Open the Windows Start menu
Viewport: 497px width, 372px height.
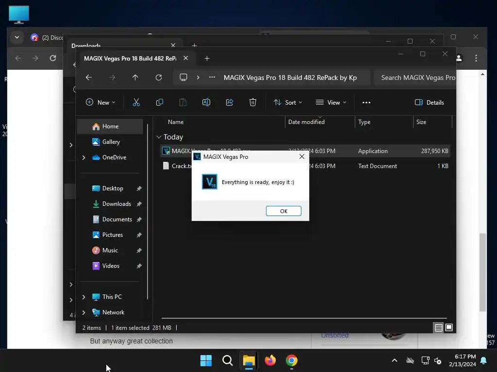pyautogui.click(x=206, y=360)
